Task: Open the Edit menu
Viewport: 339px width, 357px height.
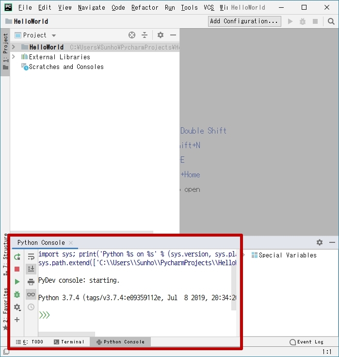Action: coord(45,7)
